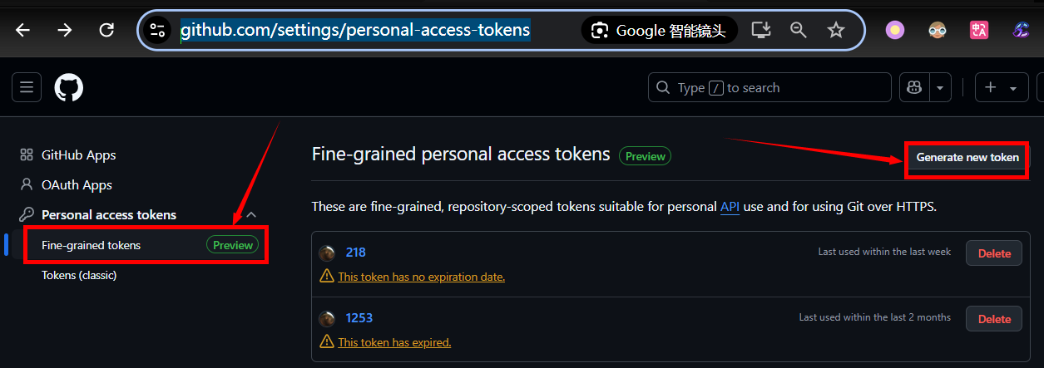
Task: Open the site information icon beside the URL
Action: coord(157,31)
